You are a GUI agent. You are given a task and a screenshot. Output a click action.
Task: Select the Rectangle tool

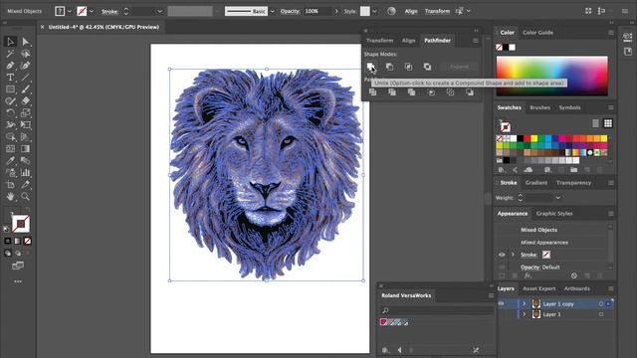[10, 89]
